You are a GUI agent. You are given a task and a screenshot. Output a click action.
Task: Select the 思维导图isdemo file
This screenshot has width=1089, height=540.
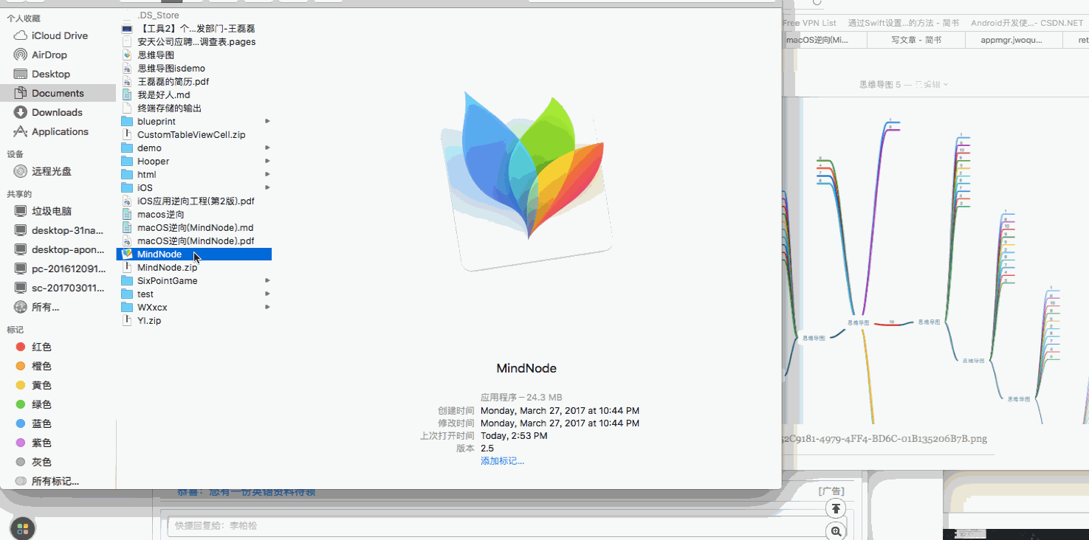(171, 68)
